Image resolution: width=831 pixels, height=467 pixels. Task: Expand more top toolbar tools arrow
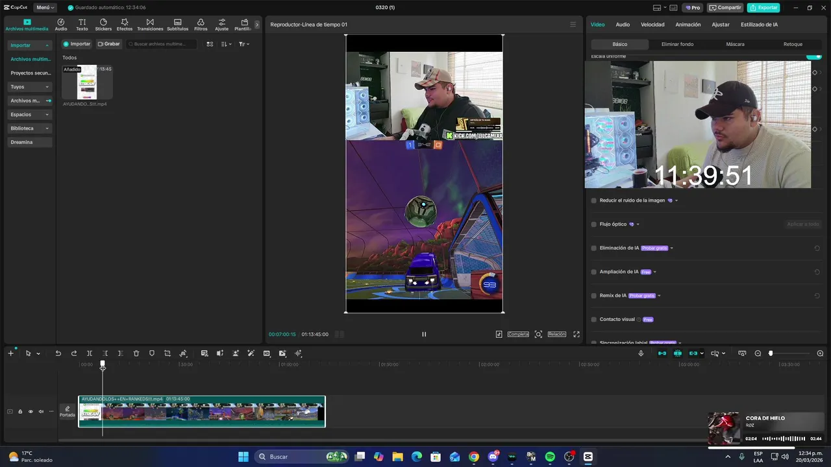click(257, 25)
